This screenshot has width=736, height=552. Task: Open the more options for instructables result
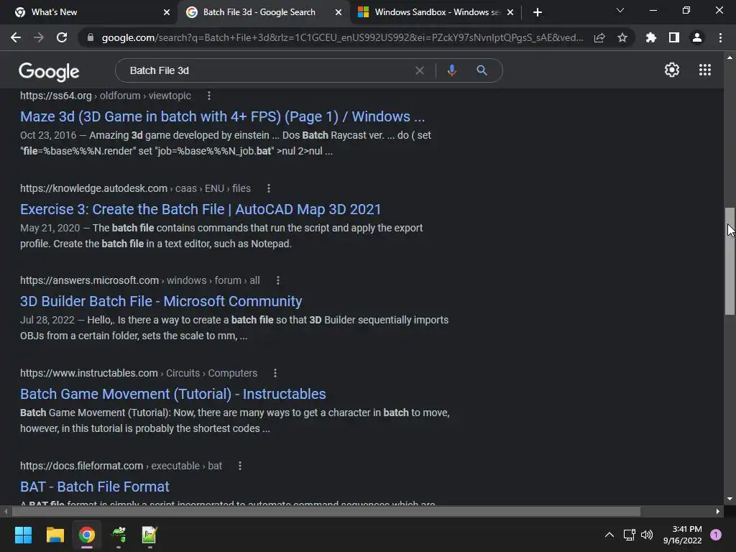coord(275,373)
